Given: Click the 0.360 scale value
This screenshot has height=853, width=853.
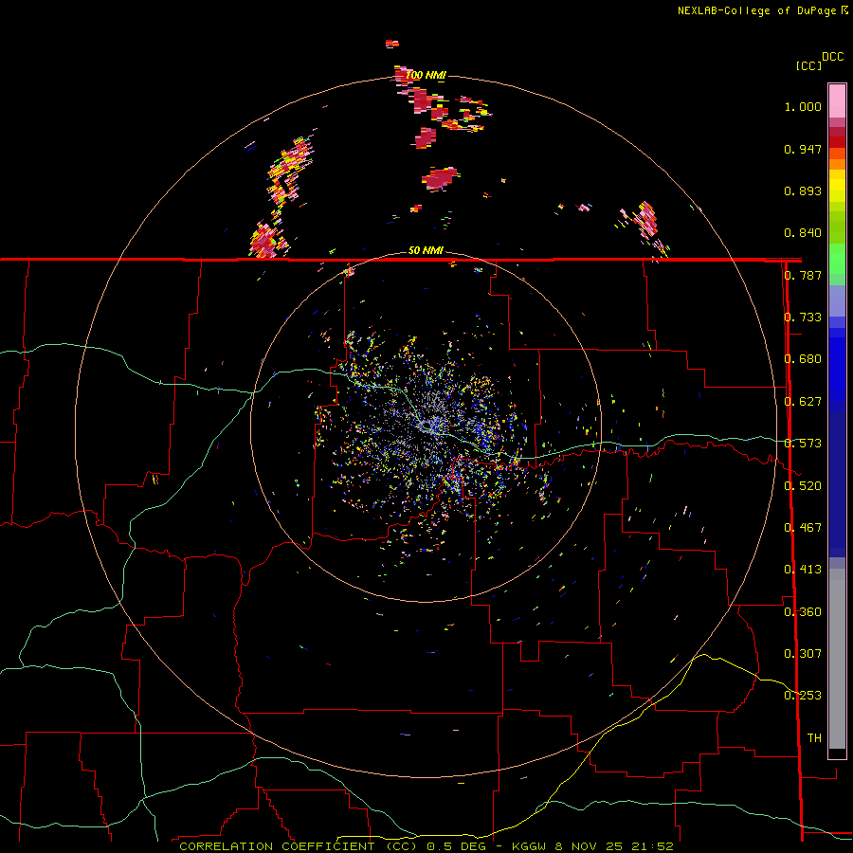Looking at the screenshot, I should click(x=803, y=612).
